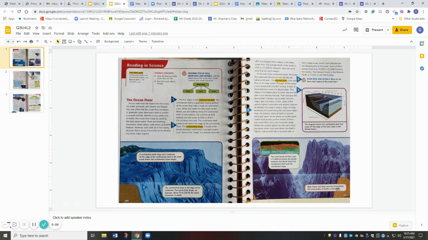The width and height of the screenshot is (428, 240).
Task: Hide the menus with collapse arrow
Action: (411, 42)
